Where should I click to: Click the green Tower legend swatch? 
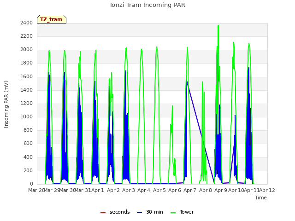point(173,213)
